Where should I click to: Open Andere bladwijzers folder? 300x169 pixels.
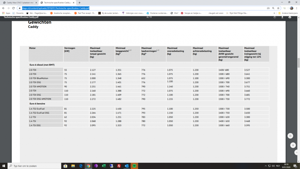(x=288, y=13)
